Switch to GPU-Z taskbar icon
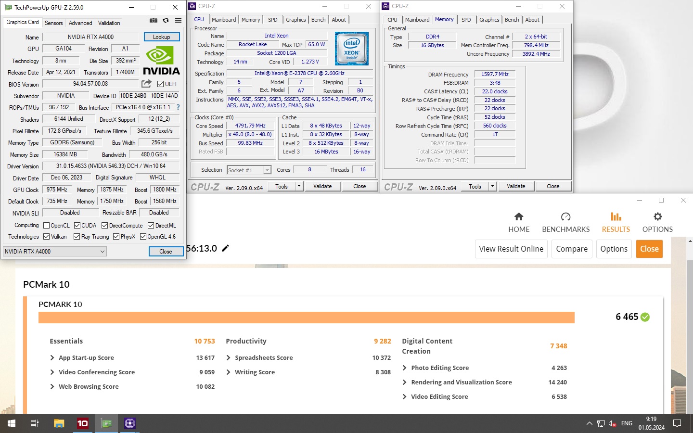Viewport: 693px width, 433px height. coord(106,423)
